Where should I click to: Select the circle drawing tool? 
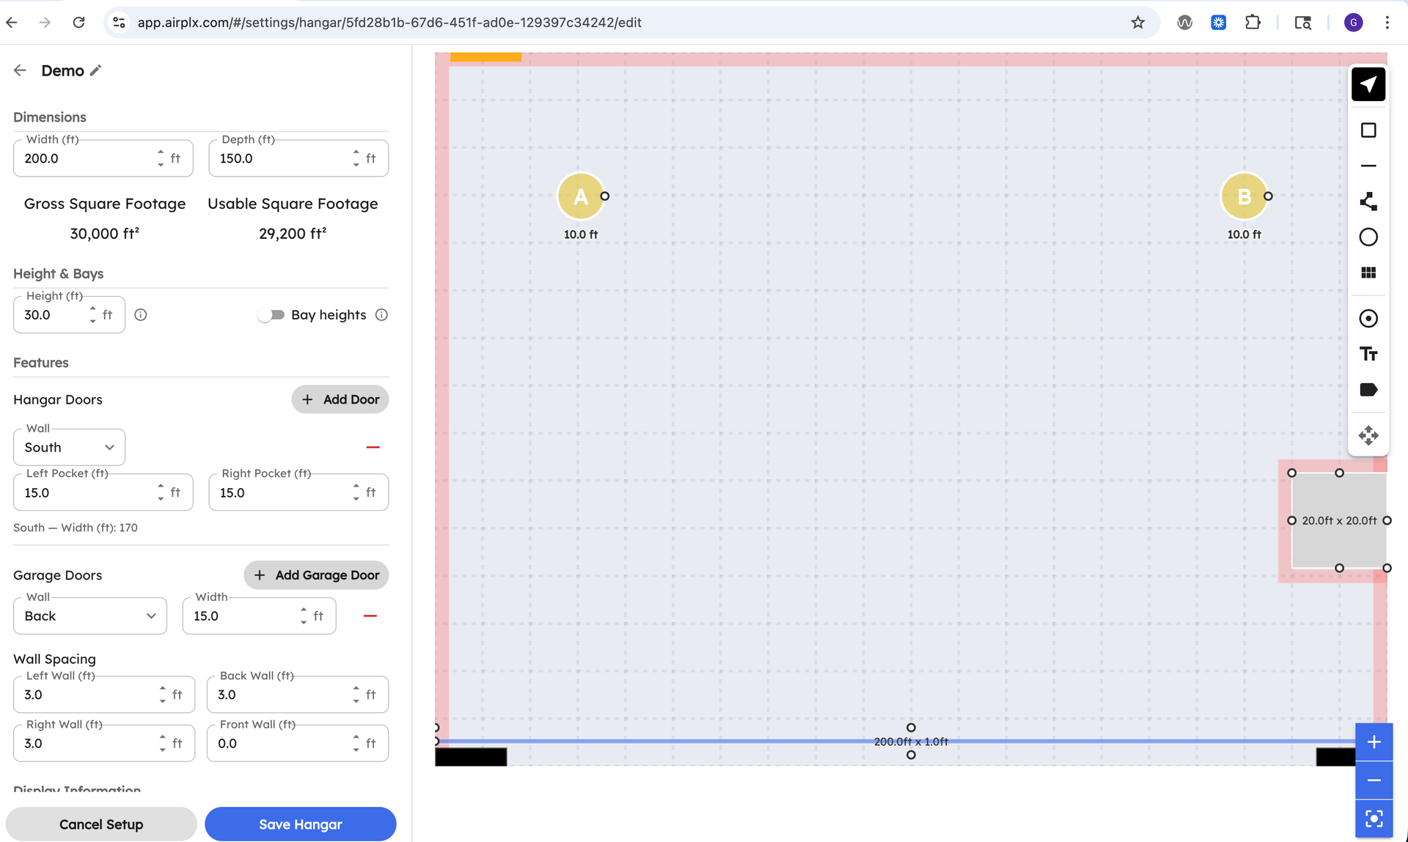pyautogui.click(x=1368, y=237)
